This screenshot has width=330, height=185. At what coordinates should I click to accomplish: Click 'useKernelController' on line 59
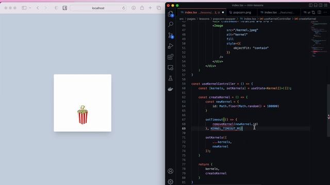(x=219, y=84)
